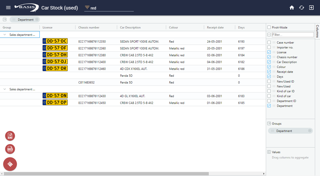Image resolution: width=320 pixels, height=176 pixels.
Task: Click the Groups section icon
Action: point(269,124)
